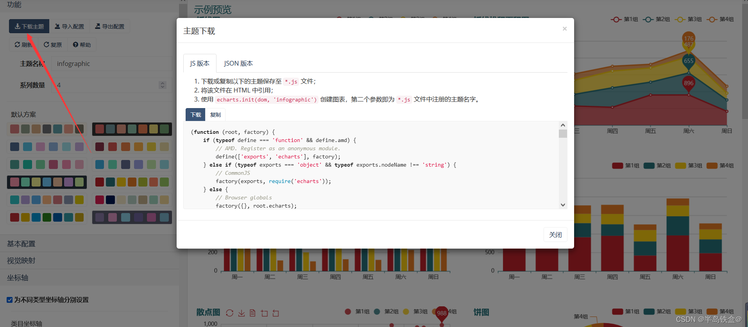748x327 pixels.
Task: Click the code box scrollbar down arrow
Action: click(x=563, y=205)
